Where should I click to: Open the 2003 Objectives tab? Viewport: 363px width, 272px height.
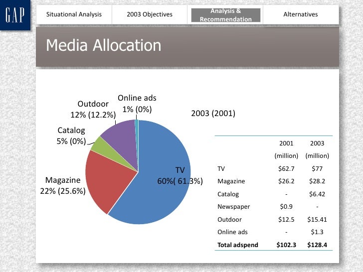click(x=150, y=14)
